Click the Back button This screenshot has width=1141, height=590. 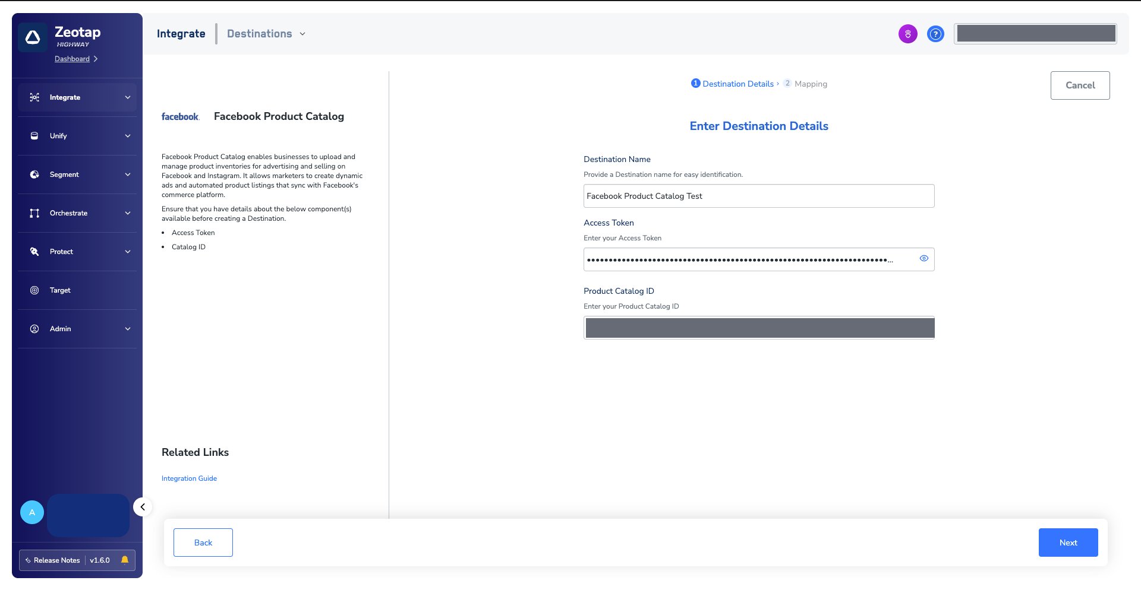pos(203,543)
